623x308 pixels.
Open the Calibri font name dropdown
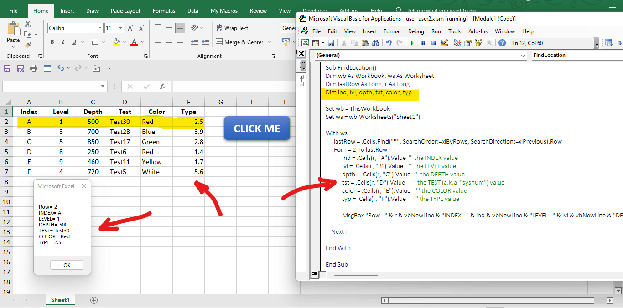click(100, 28)
